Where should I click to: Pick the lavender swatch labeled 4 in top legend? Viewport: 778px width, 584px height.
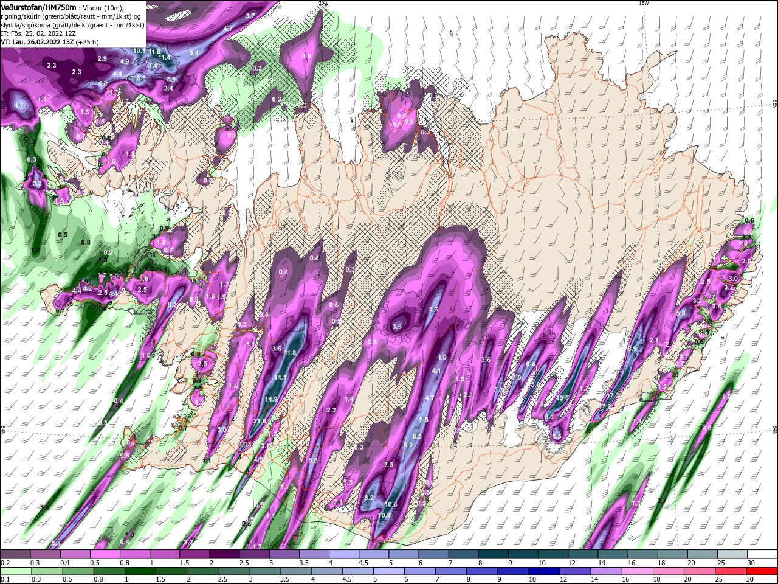(343, 554)
